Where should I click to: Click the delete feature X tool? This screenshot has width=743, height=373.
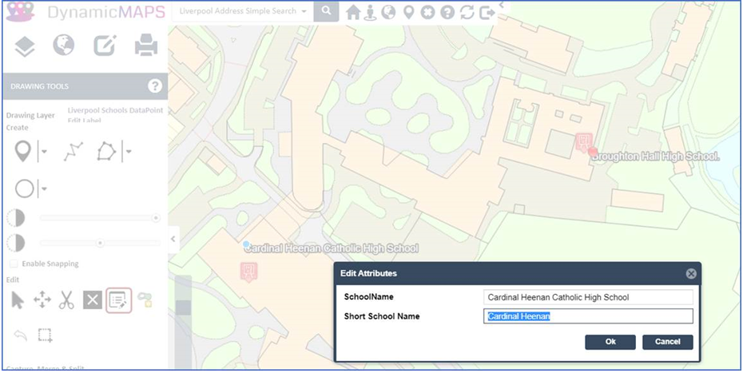93,300
